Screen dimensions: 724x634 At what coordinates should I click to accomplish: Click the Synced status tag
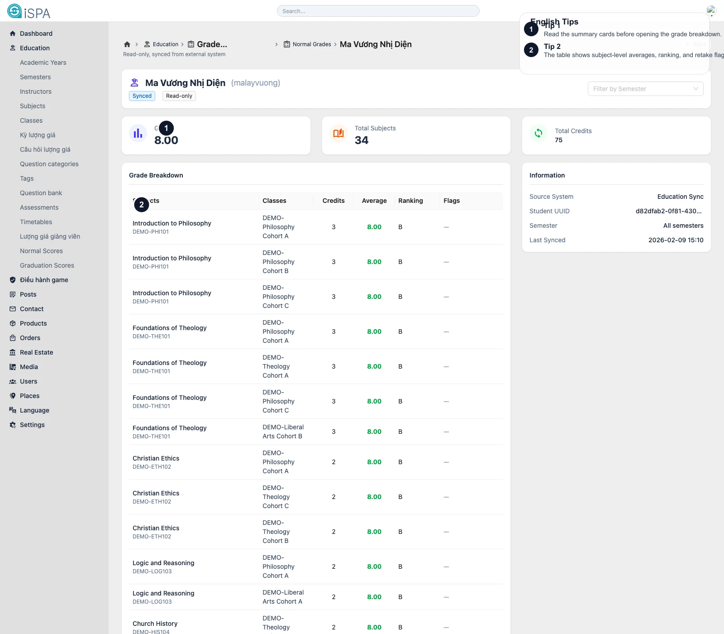(142, 96)
